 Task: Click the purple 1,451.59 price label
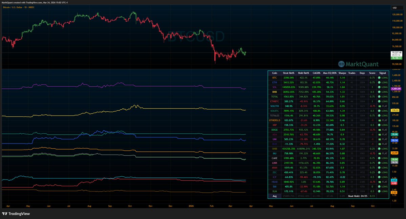point(396,89)
